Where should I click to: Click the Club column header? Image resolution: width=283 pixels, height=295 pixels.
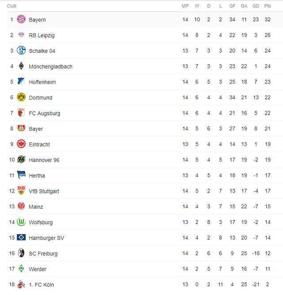pos(11,6)
